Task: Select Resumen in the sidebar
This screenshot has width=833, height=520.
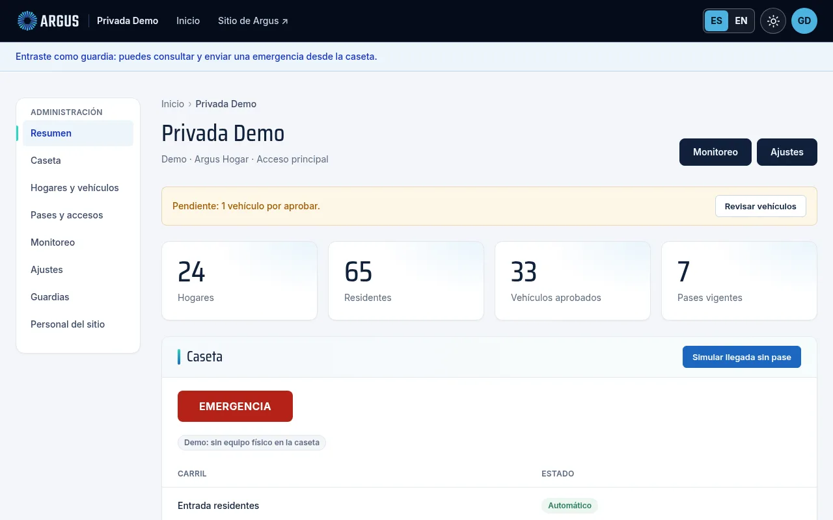Action: point(78,133)
